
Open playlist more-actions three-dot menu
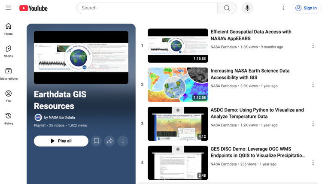pyautogui.click(x=123, y=141)
